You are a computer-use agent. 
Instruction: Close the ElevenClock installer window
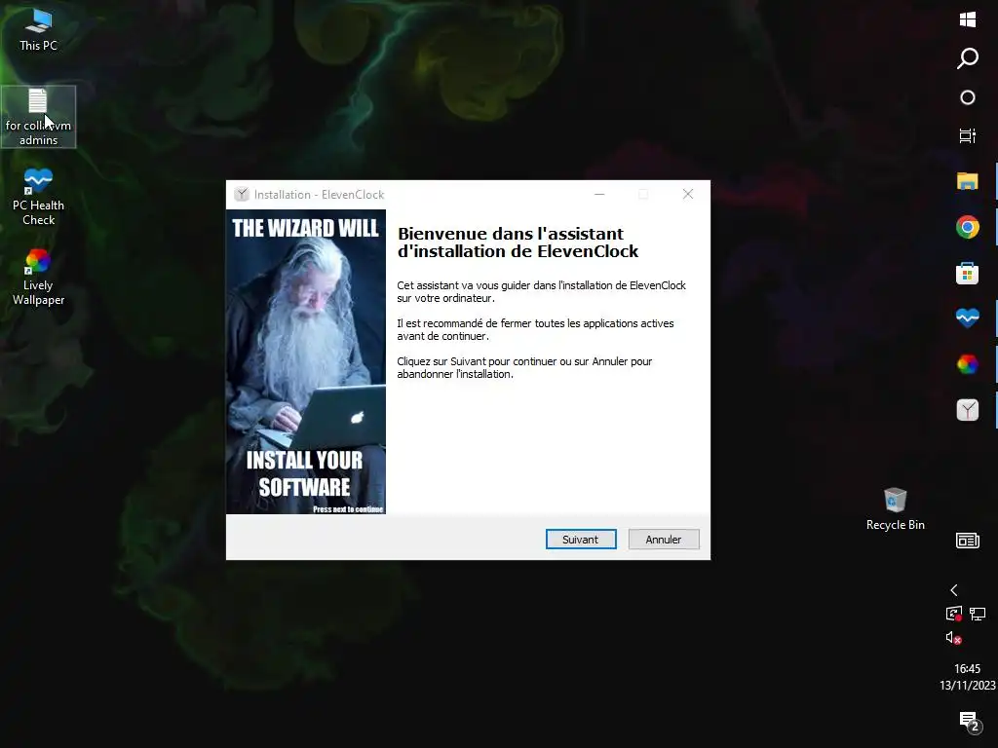tap(688, 194)
